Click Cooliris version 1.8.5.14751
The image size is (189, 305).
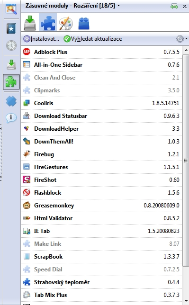[x=166, y=103]
